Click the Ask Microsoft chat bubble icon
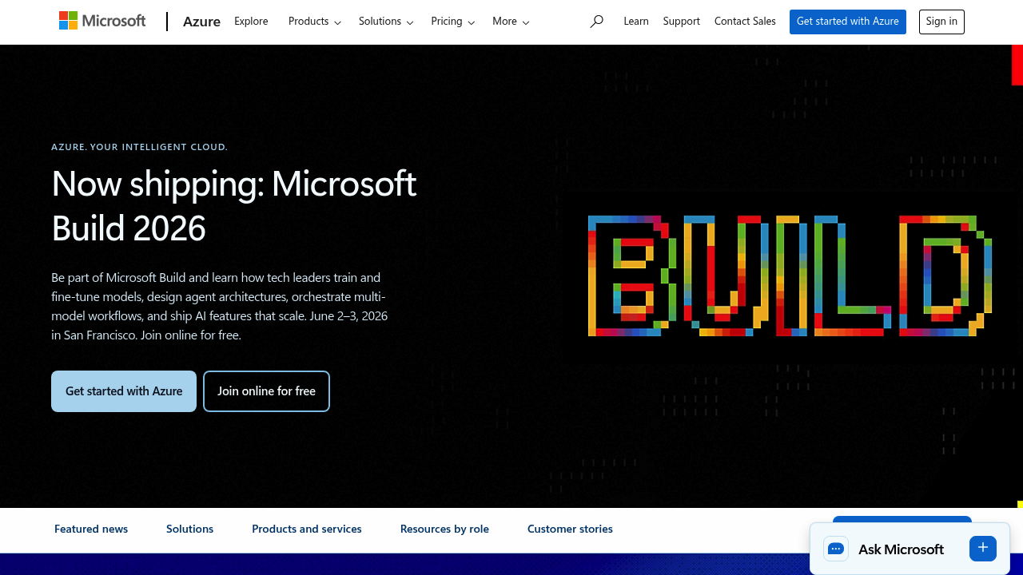The height and width of the screenshot is (575, 1023). pyautogui.click(x=836, y=549)
